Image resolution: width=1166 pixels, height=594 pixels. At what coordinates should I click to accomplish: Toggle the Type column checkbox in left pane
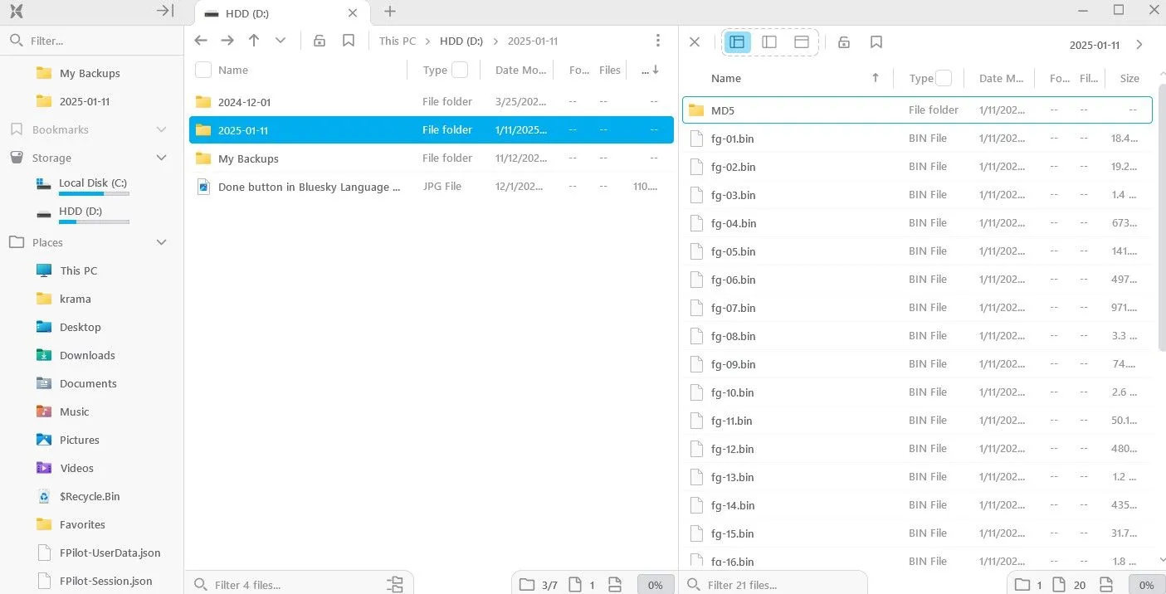tap(460, 71)
